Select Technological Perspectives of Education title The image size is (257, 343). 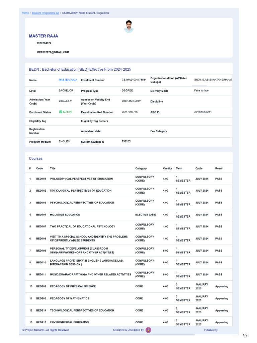pyautogui.click(x=82, y=311)
